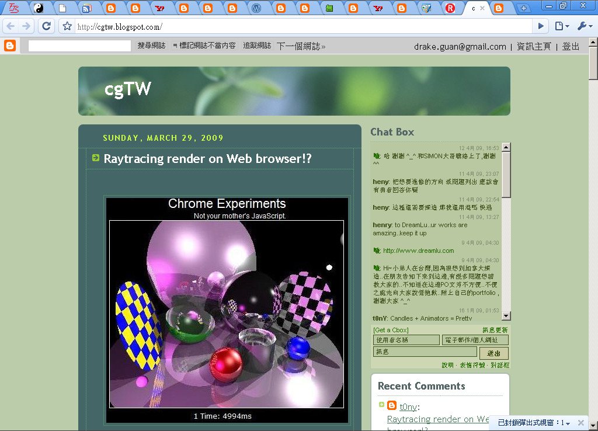Click 訊息更新 refresh messages link
This screenshot has width=598, height=431.
pos(495,330)
